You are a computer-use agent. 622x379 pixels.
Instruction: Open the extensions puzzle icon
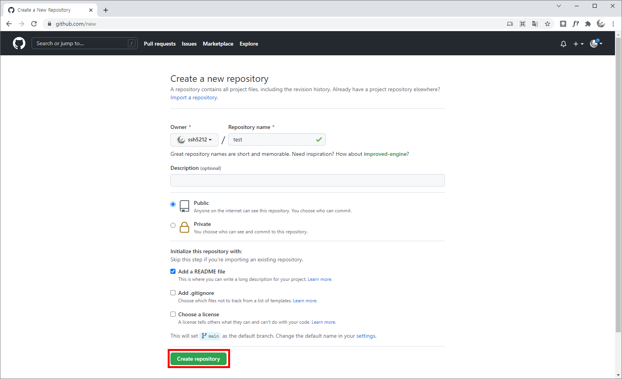(588, 24)
